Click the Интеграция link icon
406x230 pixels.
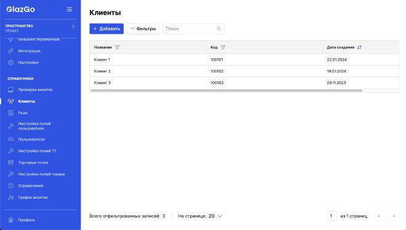click(x=10, y=51)
